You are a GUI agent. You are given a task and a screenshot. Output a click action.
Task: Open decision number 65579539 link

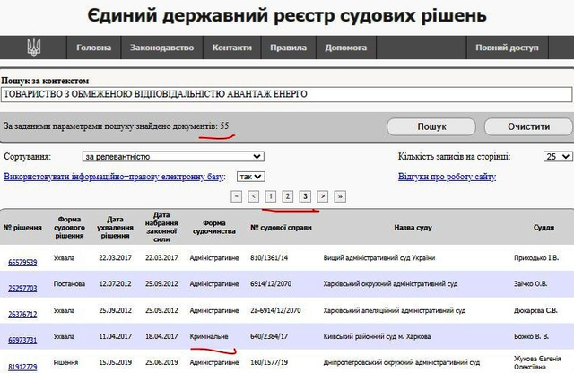point(22,262)
